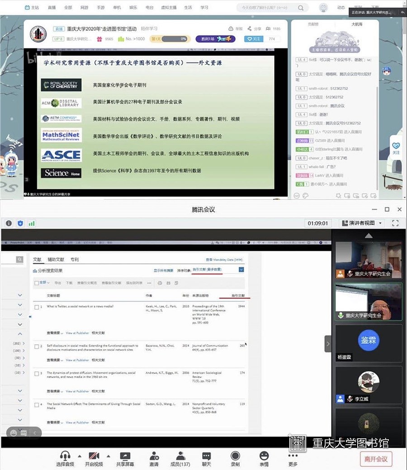This screenshot has width=407, height=470.
Task: Open 聊天 chat panel
Action: point(207,459)
